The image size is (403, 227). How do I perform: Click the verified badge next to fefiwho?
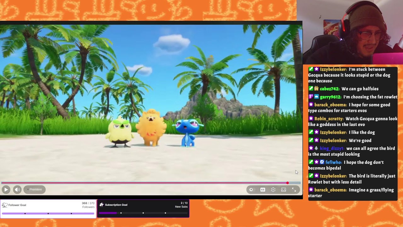322,162
